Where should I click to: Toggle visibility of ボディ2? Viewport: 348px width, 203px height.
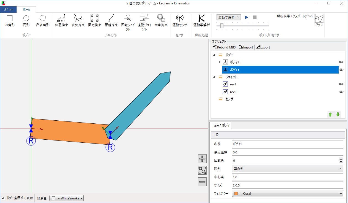click(x=341, y=62)
